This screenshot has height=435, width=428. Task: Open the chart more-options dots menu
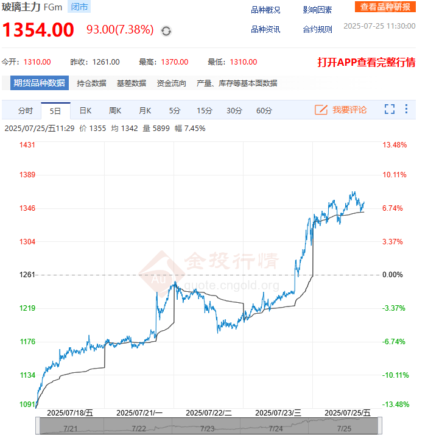pos(406,110)
